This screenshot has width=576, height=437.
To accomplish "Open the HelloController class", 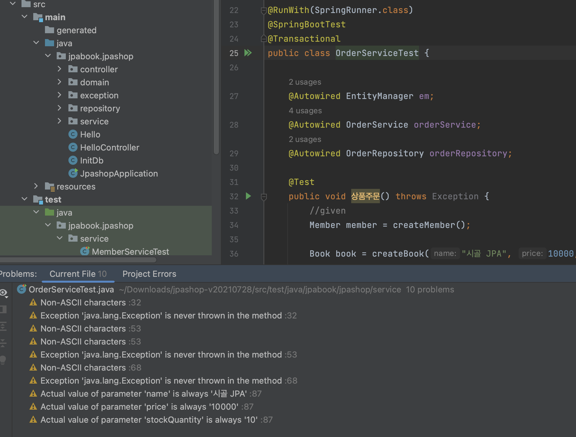I will [109, 148].
